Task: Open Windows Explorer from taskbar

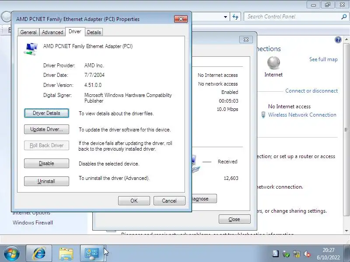Action: (x=66, y=254)
